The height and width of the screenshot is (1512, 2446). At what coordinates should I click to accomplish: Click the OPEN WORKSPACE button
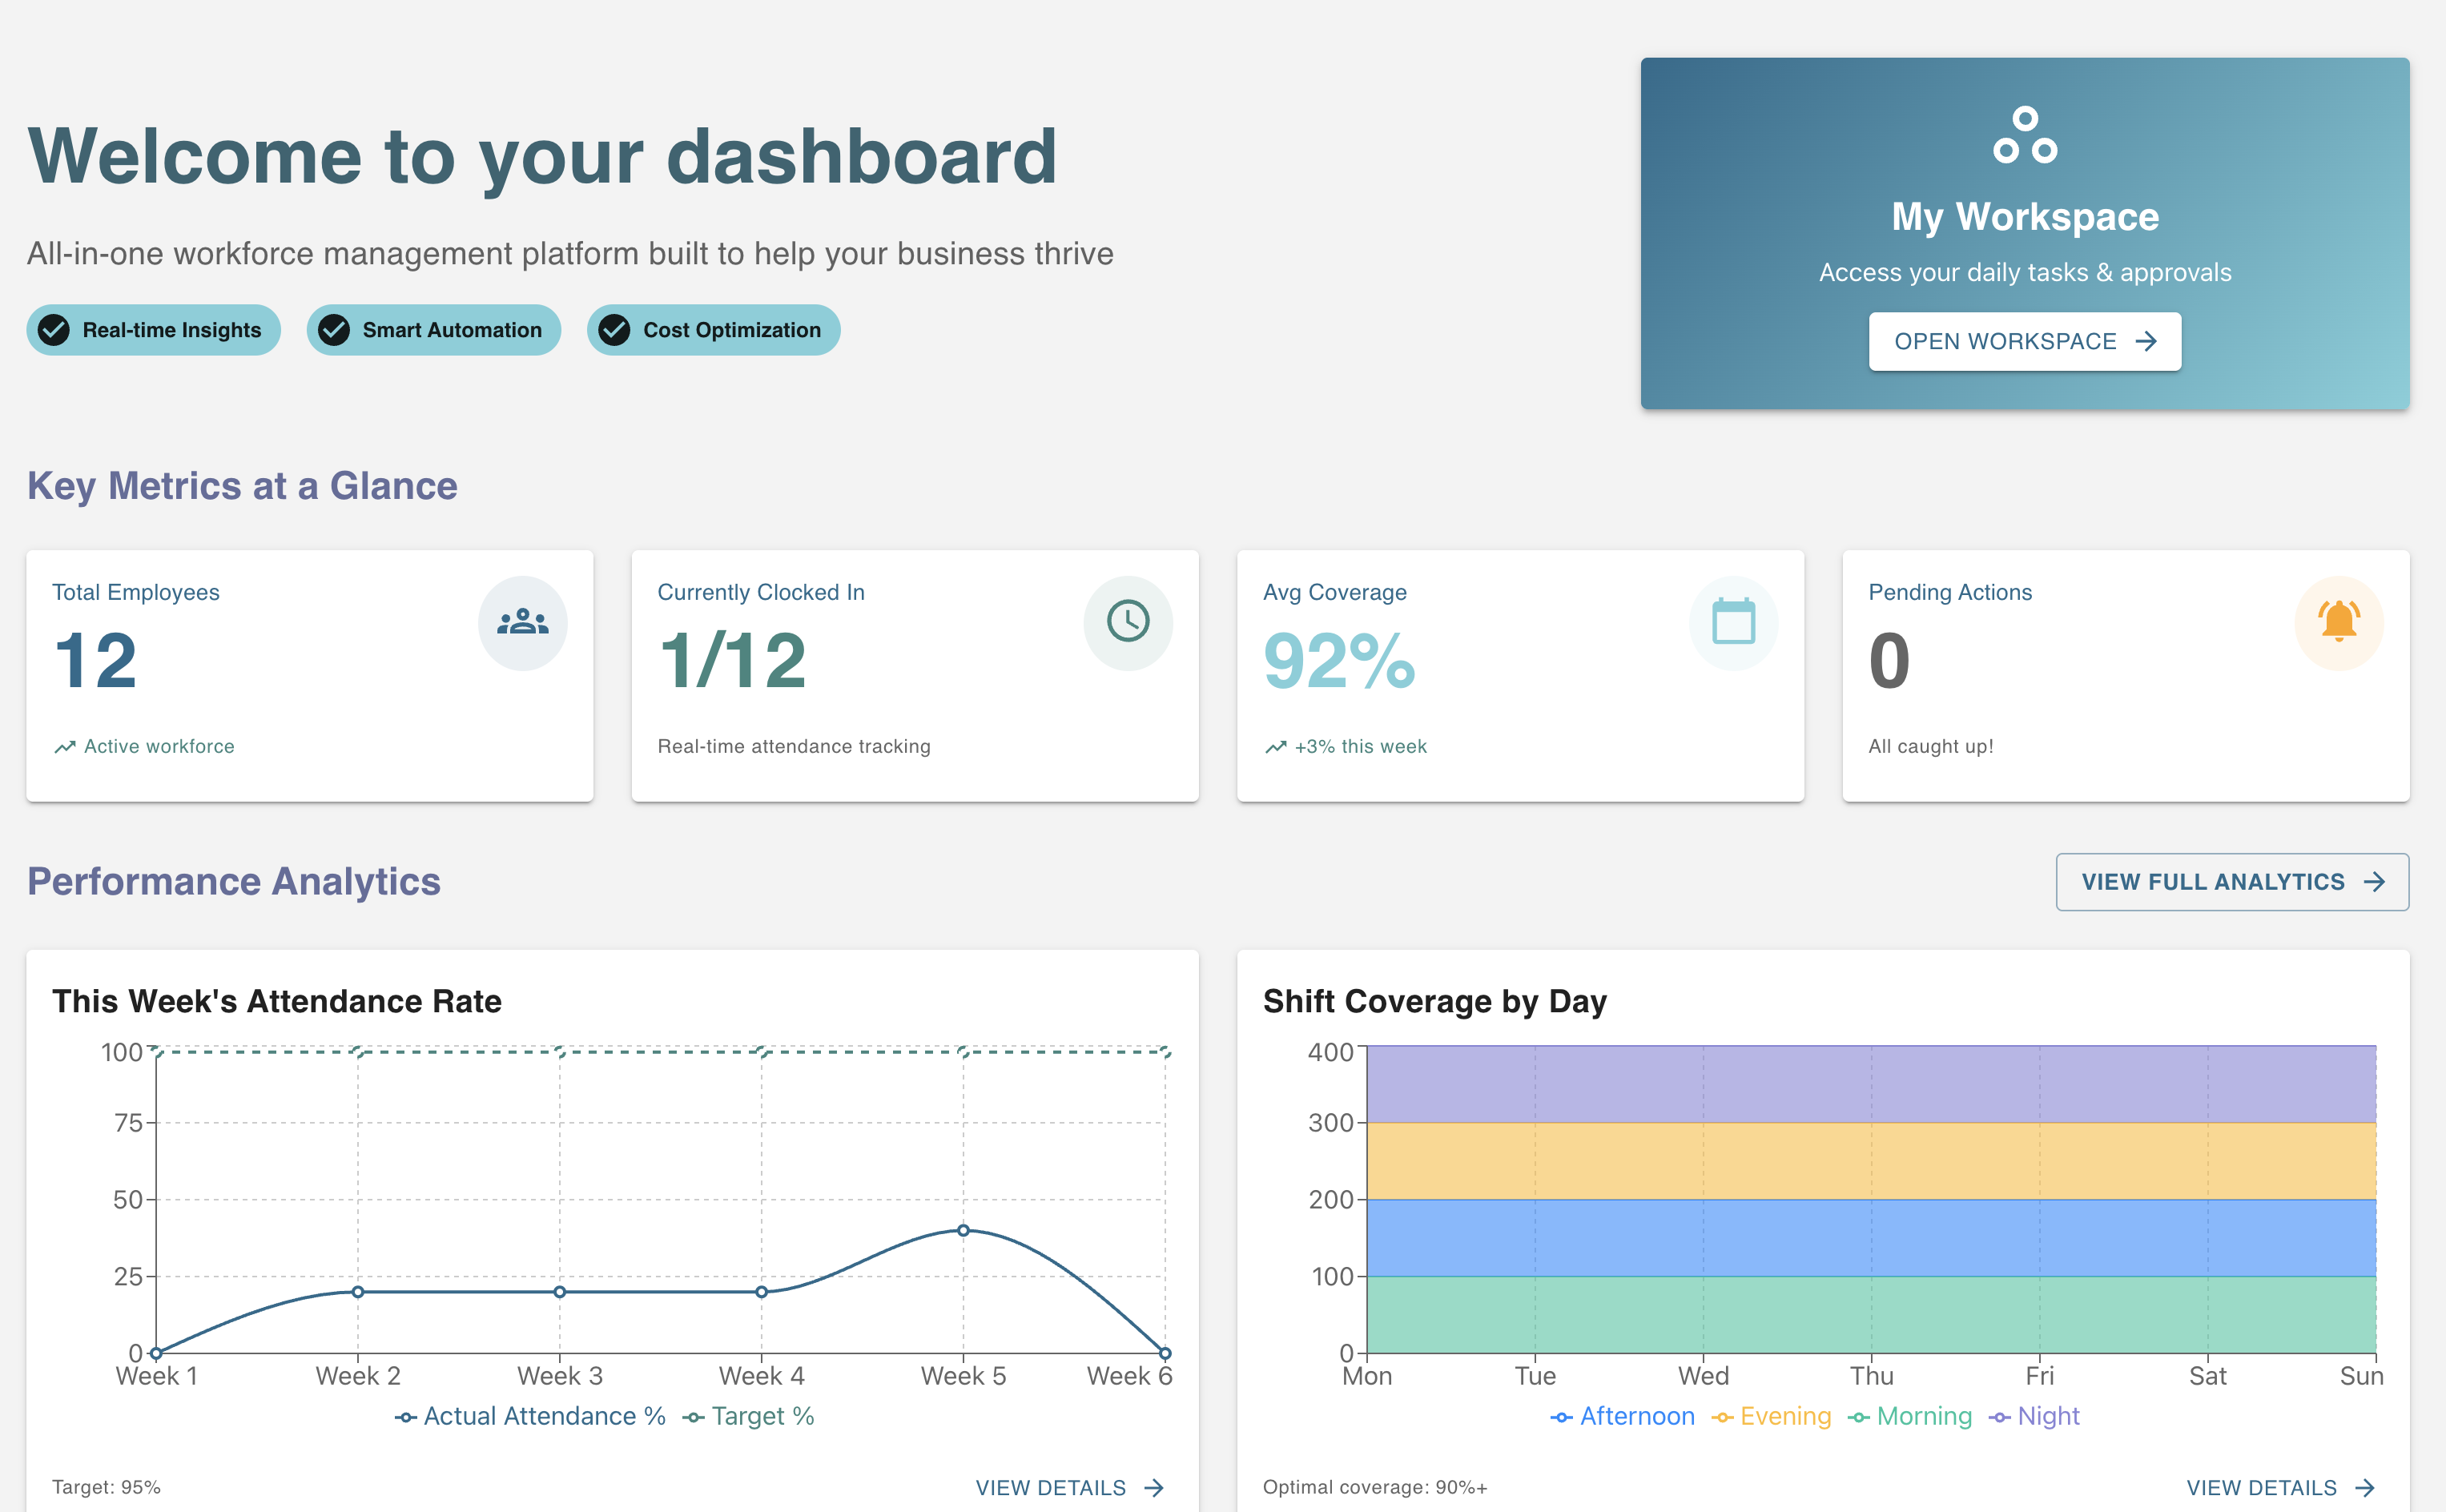2023,341
